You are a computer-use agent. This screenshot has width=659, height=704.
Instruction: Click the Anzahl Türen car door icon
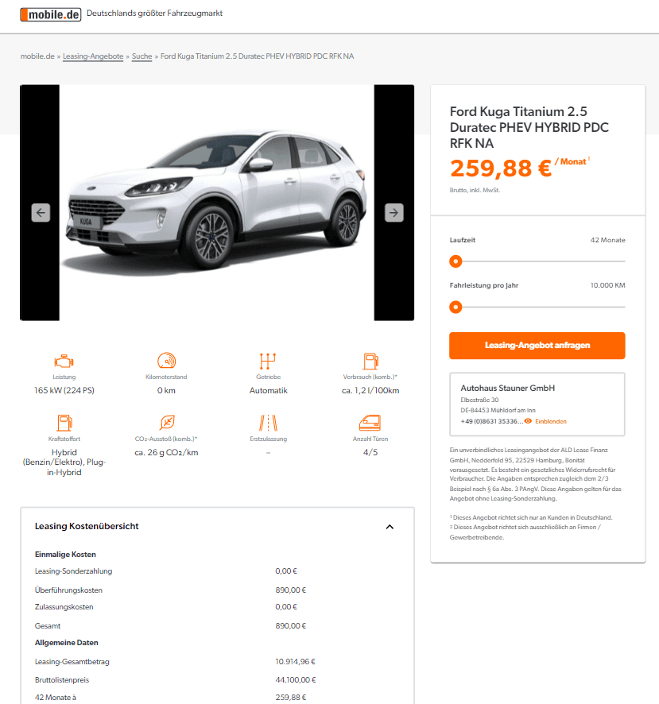[x=370, y=423]
